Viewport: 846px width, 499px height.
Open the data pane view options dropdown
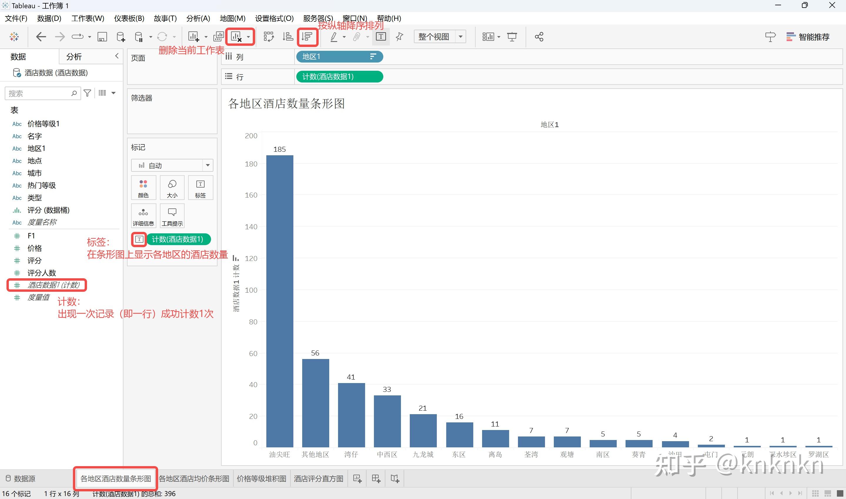pos(113,93)
